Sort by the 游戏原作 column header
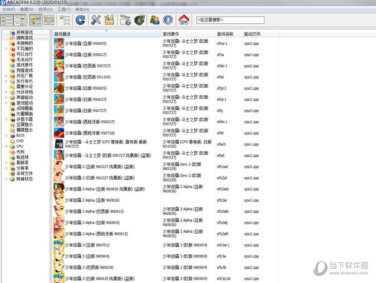376x283 pixels. [x=188, y=34]
